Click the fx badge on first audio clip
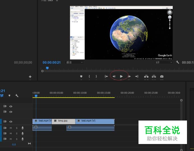This screenshot has width=194, height=151. (x=36, y=127)
